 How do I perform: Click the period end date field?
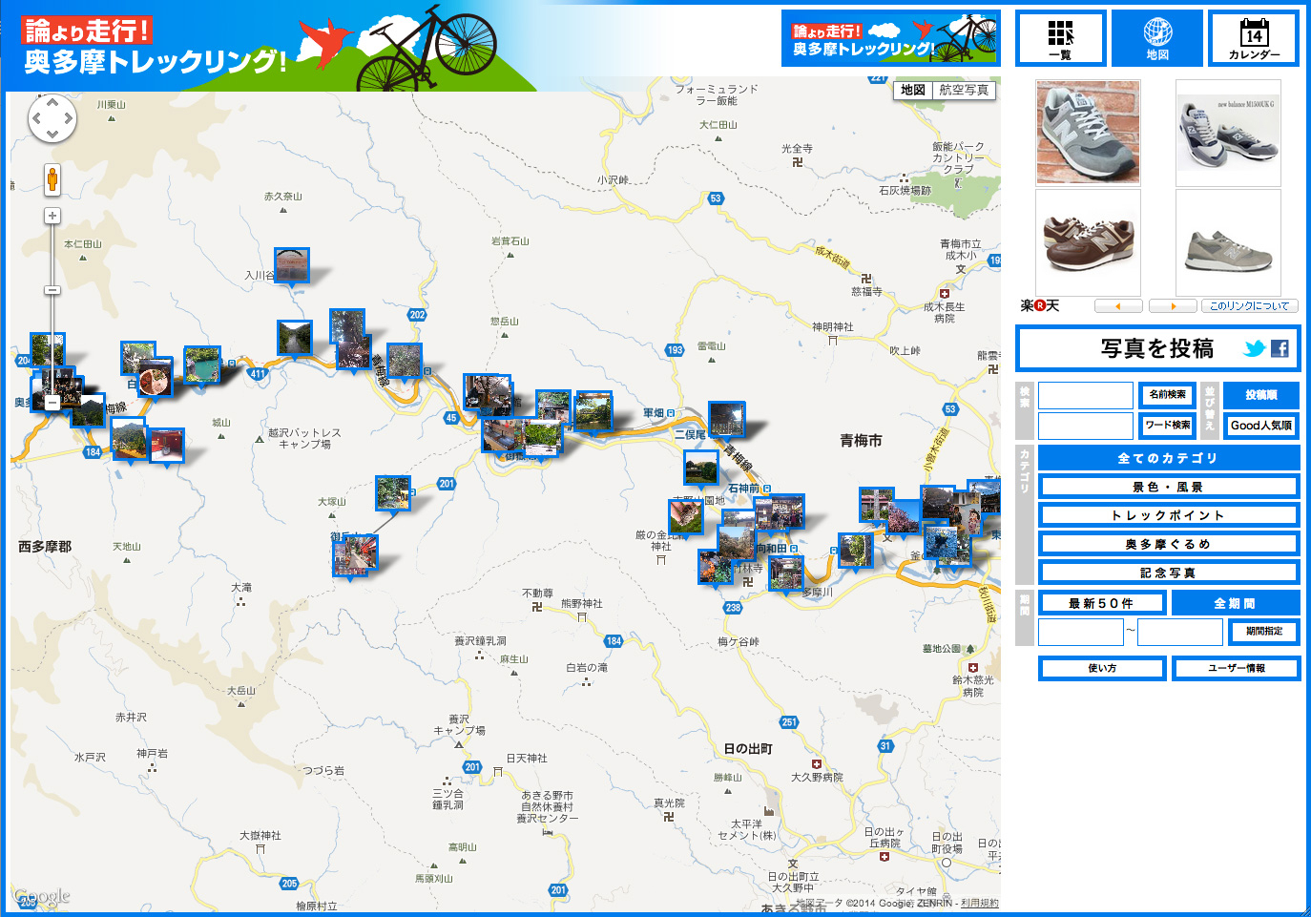pos(1180,632)
